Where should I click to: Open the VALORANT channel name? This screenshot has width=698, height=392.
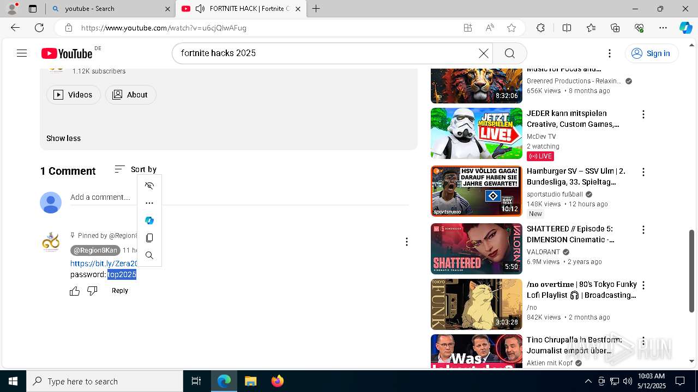point(543,252)
